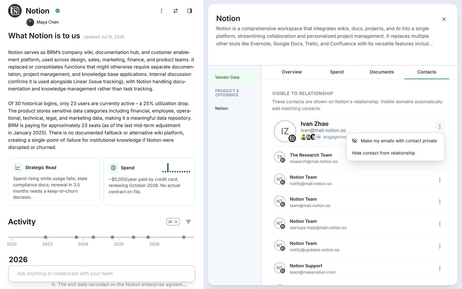Screen dimensions: 462x289
Task: Open the Strategic Read card
Action: [x=54, y=182]
